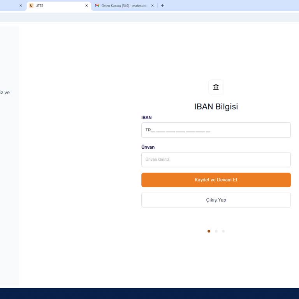Select the second step indicator dot
299x299 pixels.
216,231
